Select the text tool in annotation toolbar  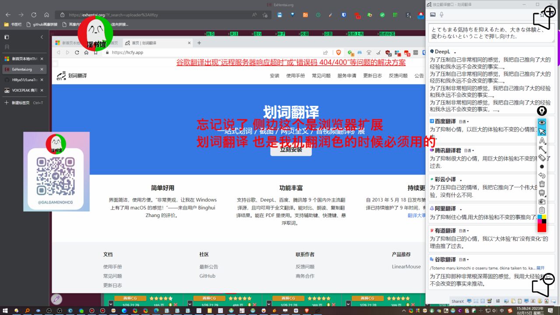coord(542,140)
